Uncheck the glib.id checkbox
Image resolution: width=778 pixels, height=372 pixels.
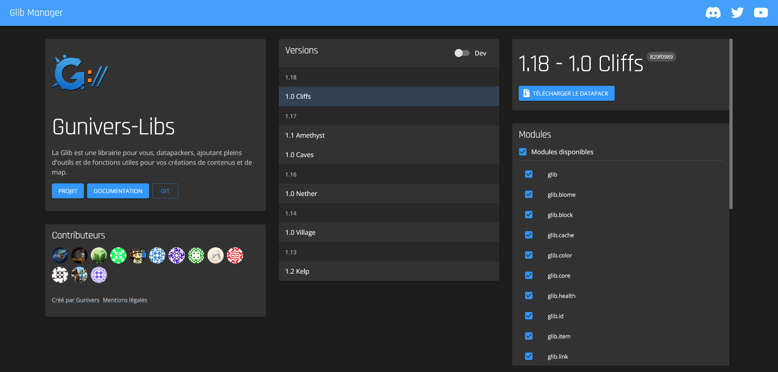pyautogui.click(x=529, y=316)
